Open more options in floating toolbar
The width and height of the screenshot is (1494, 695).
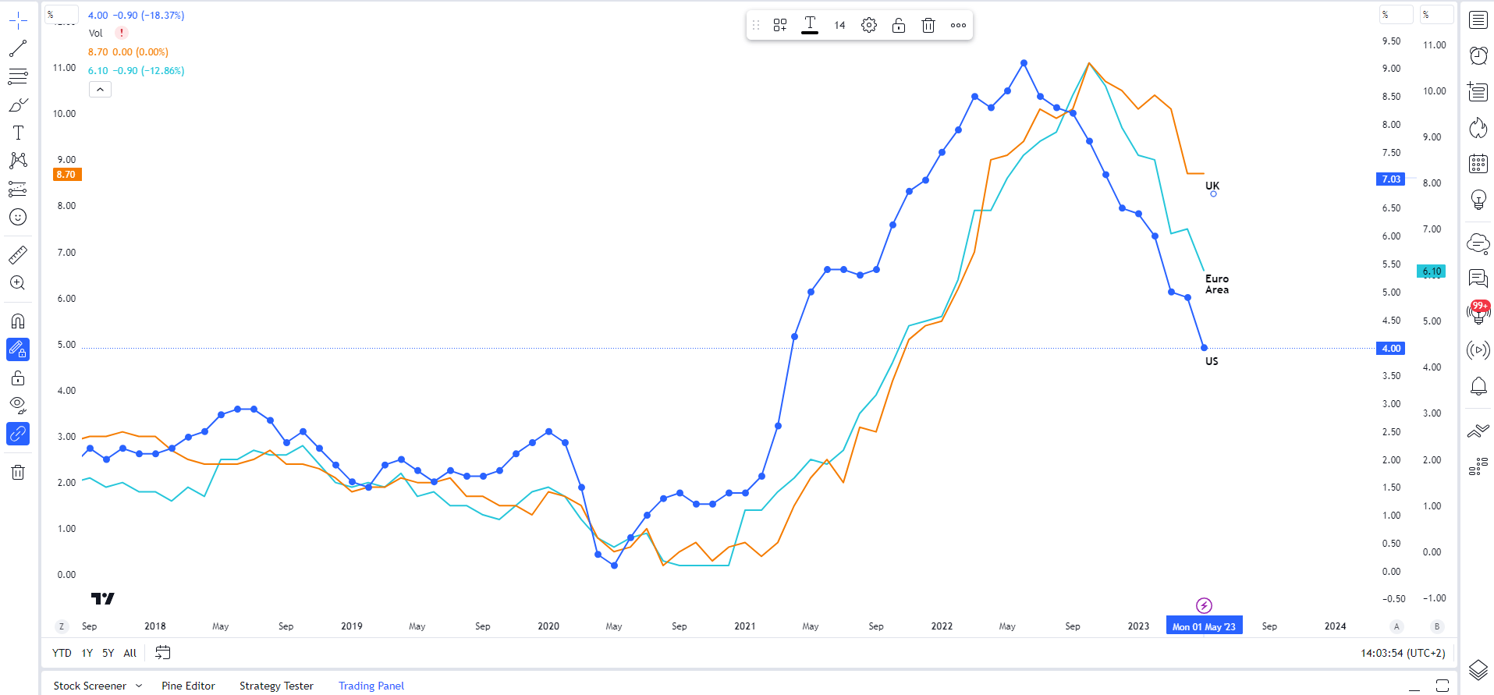pos(958,25)
